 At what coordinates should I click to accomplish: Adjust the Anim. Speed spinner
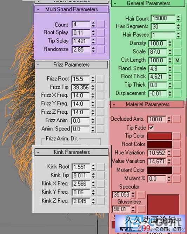(x=93, y=129)
